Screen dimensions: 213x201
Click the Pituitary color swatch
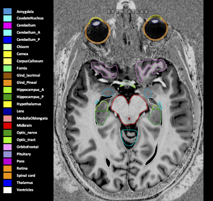[x=7, y=154]
